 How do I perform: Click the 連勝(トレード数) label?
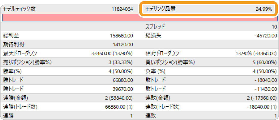coord(20,107)
